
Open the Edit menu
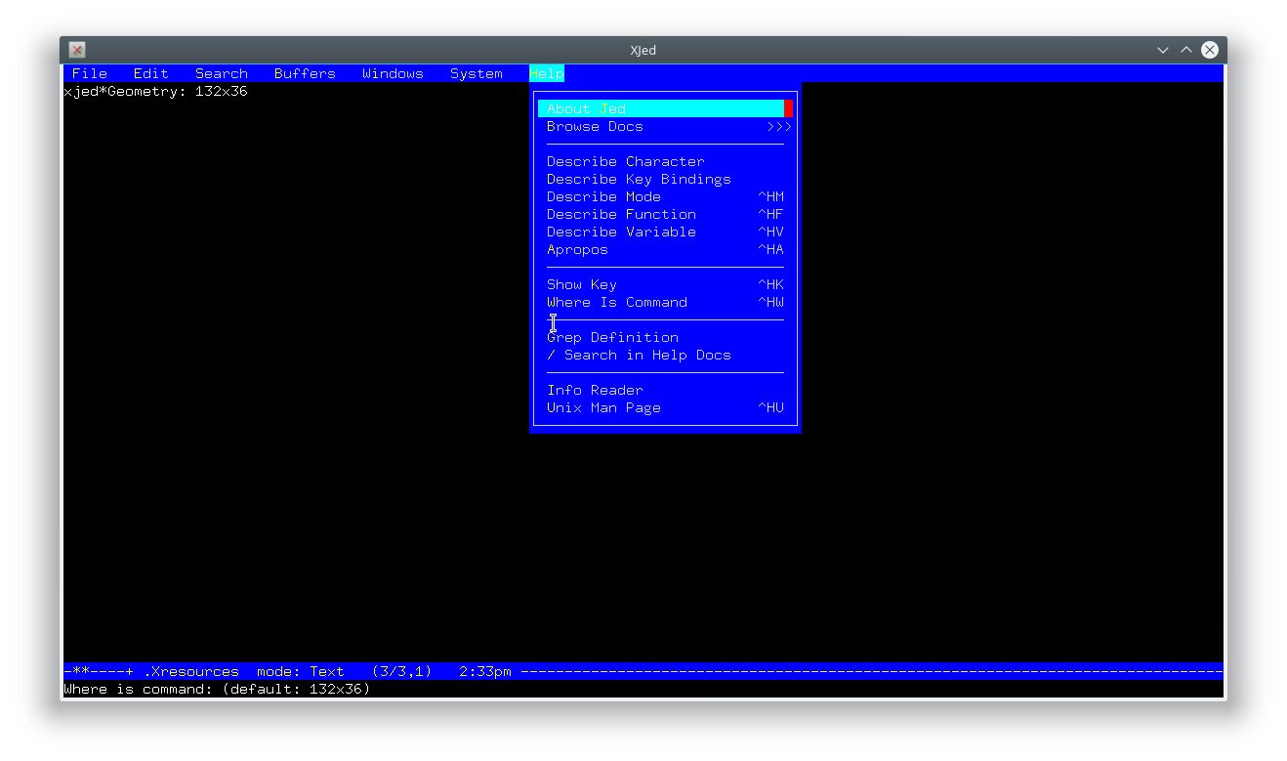coord(150,72)
